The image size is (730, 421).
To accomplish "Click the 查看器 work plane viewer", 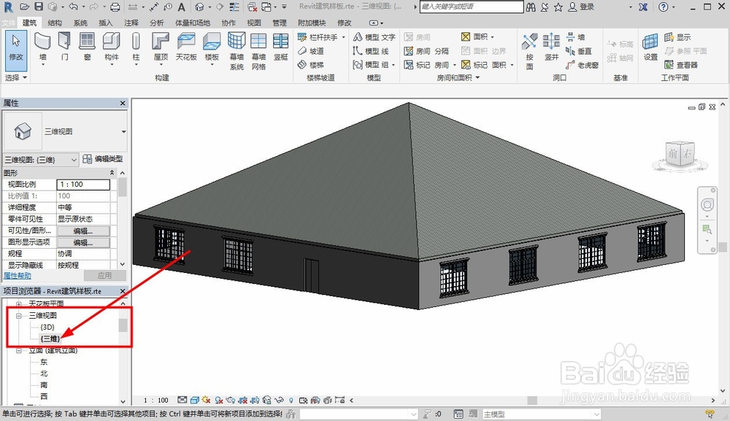I will pos(681,65).
